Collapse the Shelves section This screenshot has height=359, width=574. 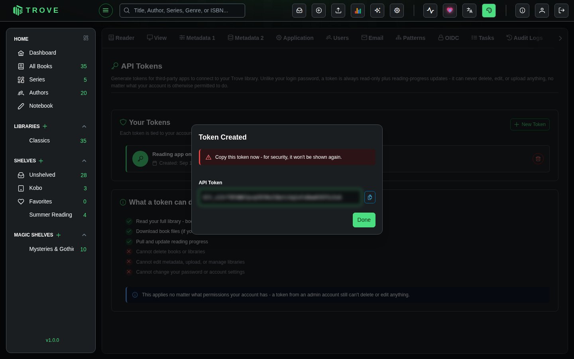point(84,161)
